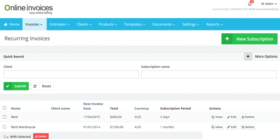This screenshot has height=139, width=280.
Task: Open the Clients menu
Action: [84, 24]
